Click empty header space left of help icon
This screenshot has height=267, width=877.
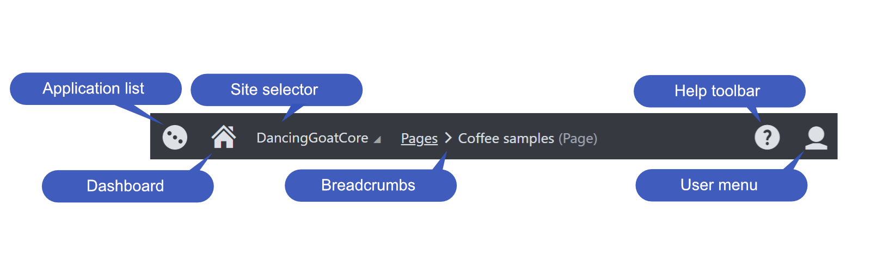[x=675, y=136]
